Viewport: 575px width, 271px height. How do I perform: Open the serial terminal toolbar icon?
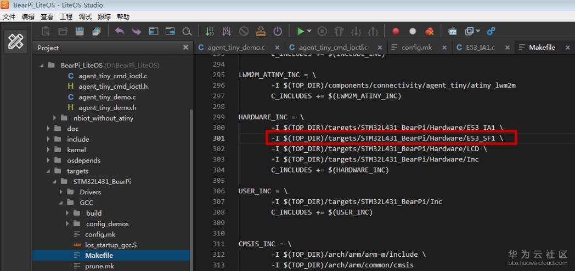pos(452,31)
